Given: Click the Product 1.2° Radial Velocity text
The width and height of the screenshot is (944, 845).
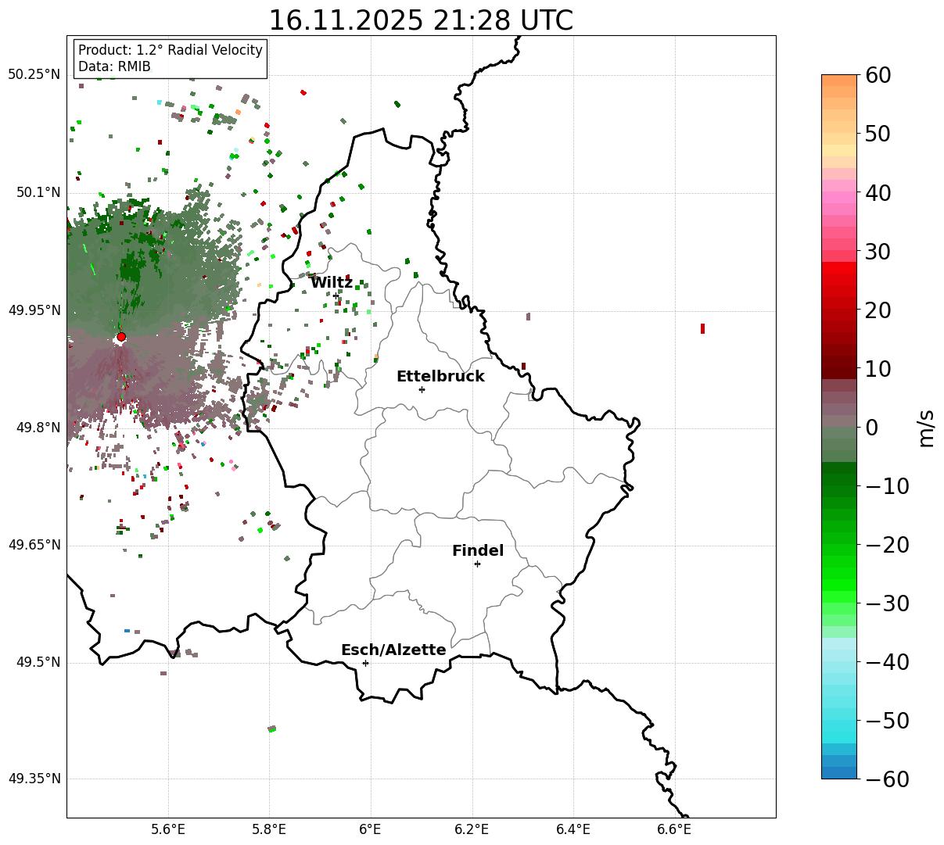Looking at the screenshot, I should [x=170, y=50].
